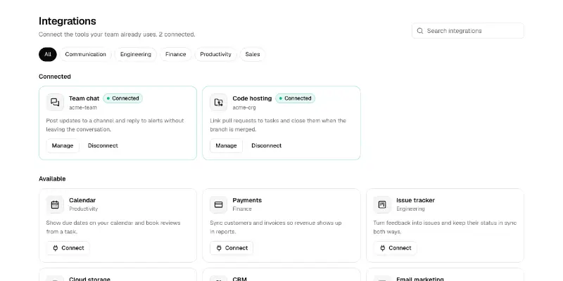The image size is (563, 281).
Task: Connect the Payments integration
Action: click(232, 248)
